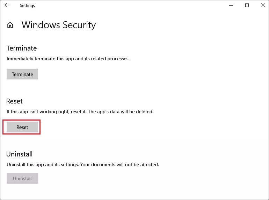Click the Uninstall section heading
Image resolution: width=269 pixels, height=200 pixels.
pyautogui.click(x=19, y=154)
